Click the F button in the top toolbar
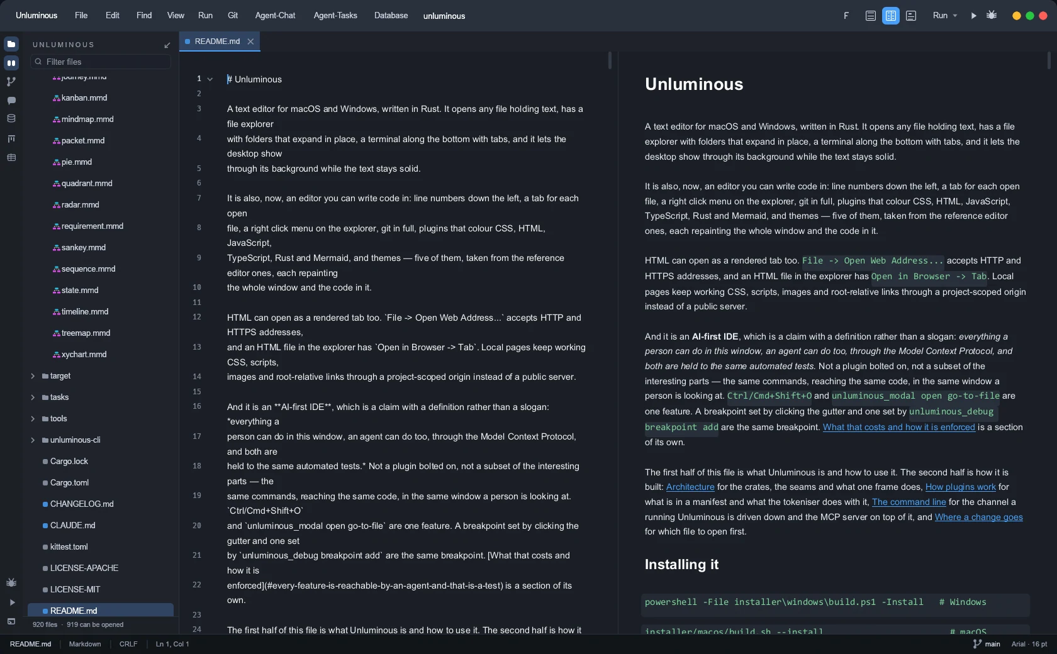 pyautogui.click(x=846, y=16)
